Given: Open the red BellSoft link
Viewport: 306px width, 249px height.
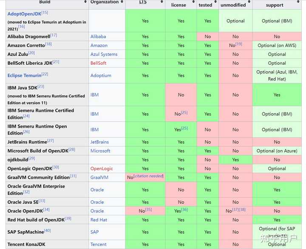Looking at the screenshot, I should [x=98, y=63].
